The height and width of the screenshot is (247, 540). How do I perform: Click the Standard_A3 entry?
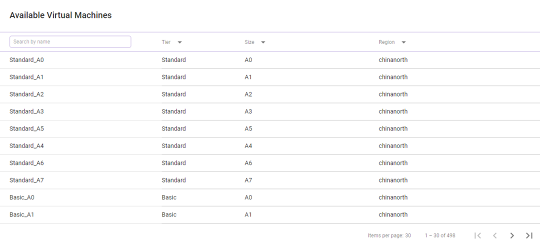(27, 111)
